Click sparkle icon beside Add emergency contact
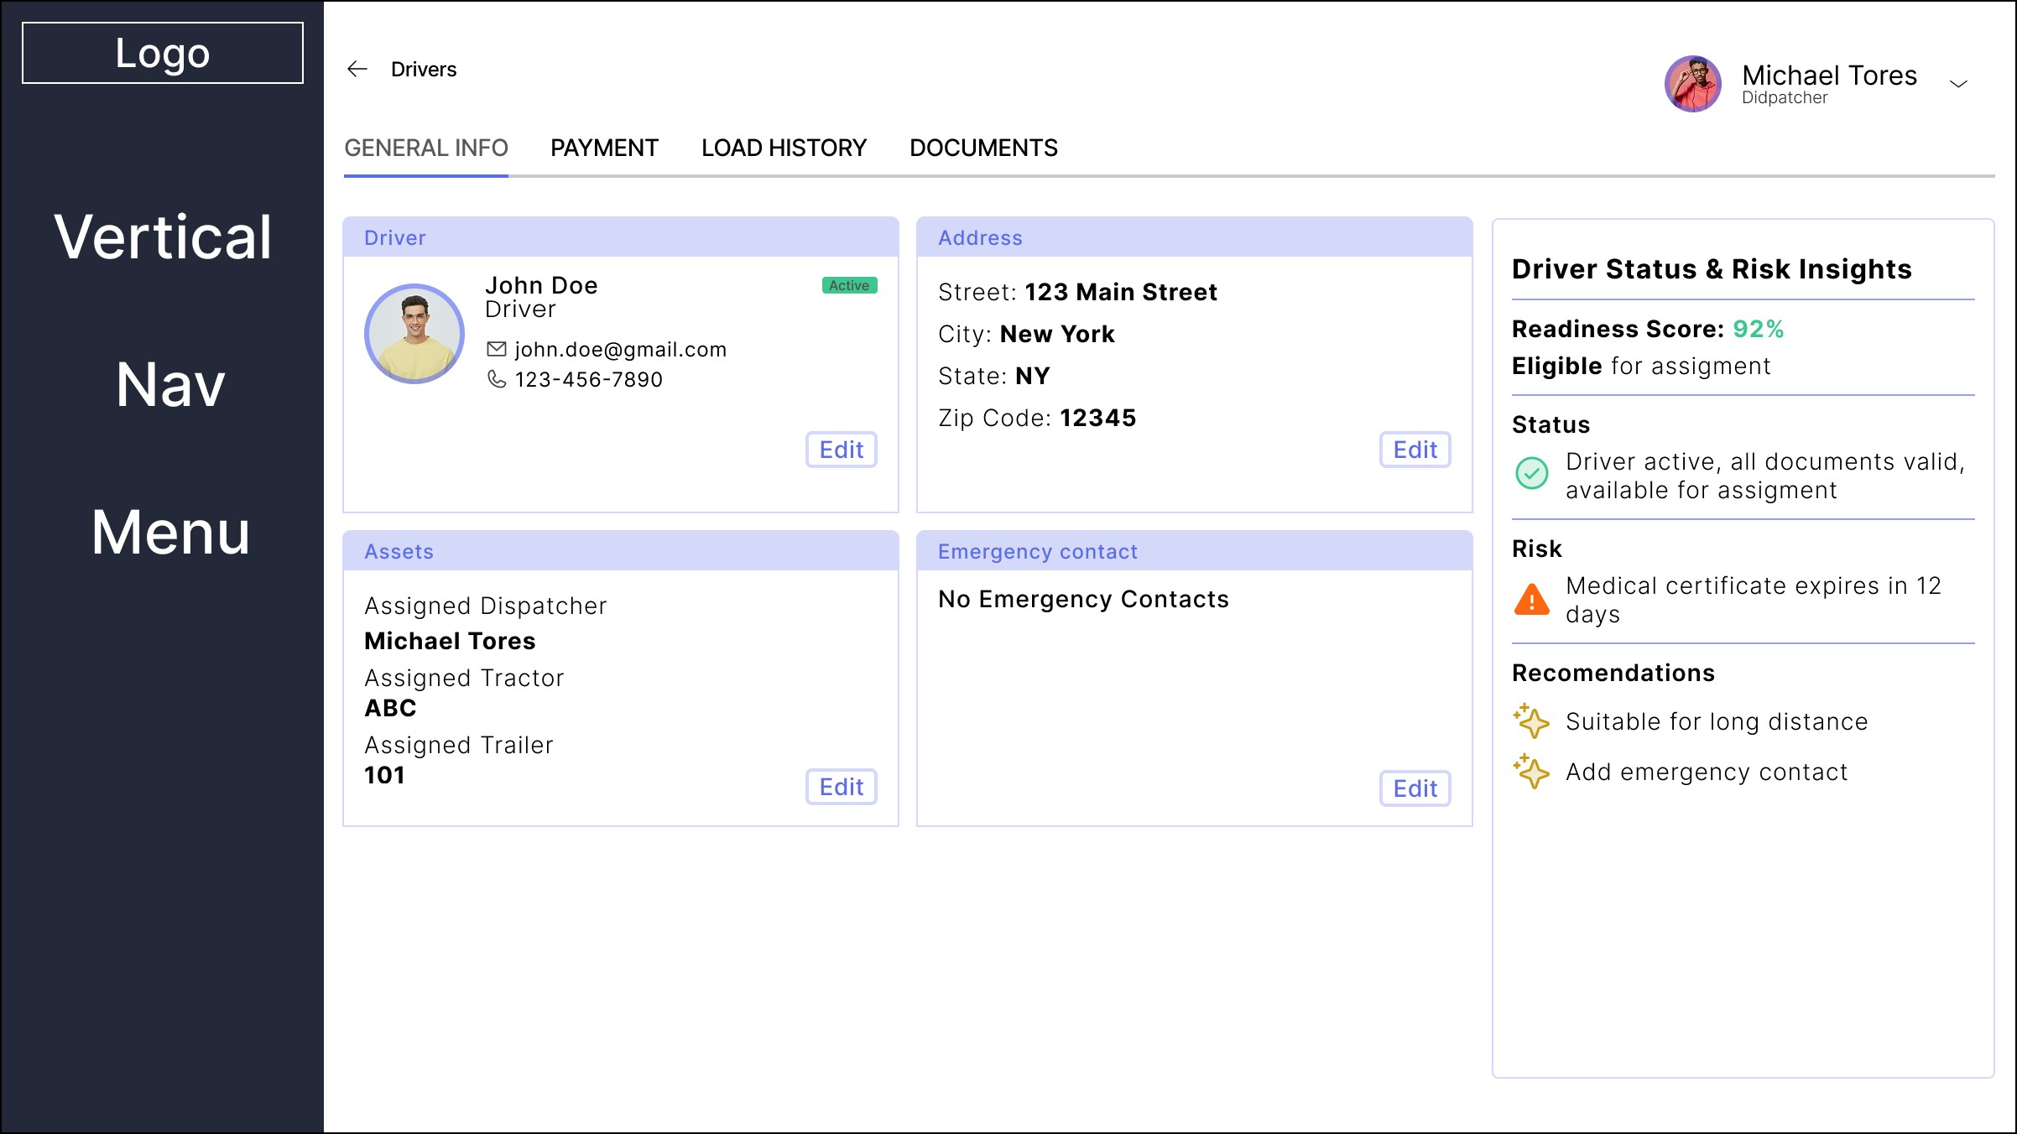Image resolution: width=2017 pixels, height=1134 pixels. [1532, 772]
